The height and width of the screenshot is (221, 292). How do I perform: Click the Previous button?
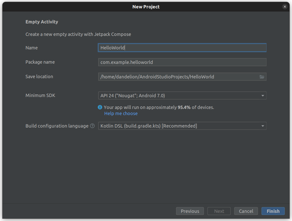pos(190,211)
